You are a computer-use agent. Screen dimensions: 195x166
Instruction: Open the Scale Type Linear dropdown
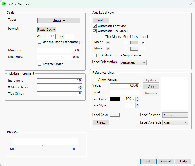(59, 21)
